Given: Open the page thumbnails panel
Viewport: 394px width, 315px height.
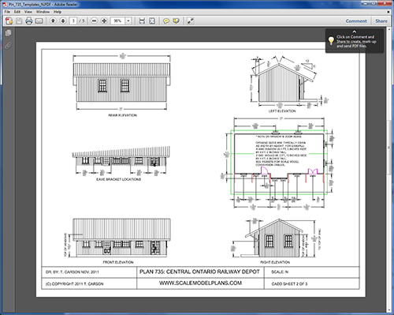Looking at the screenshot, I should (8, 33).
